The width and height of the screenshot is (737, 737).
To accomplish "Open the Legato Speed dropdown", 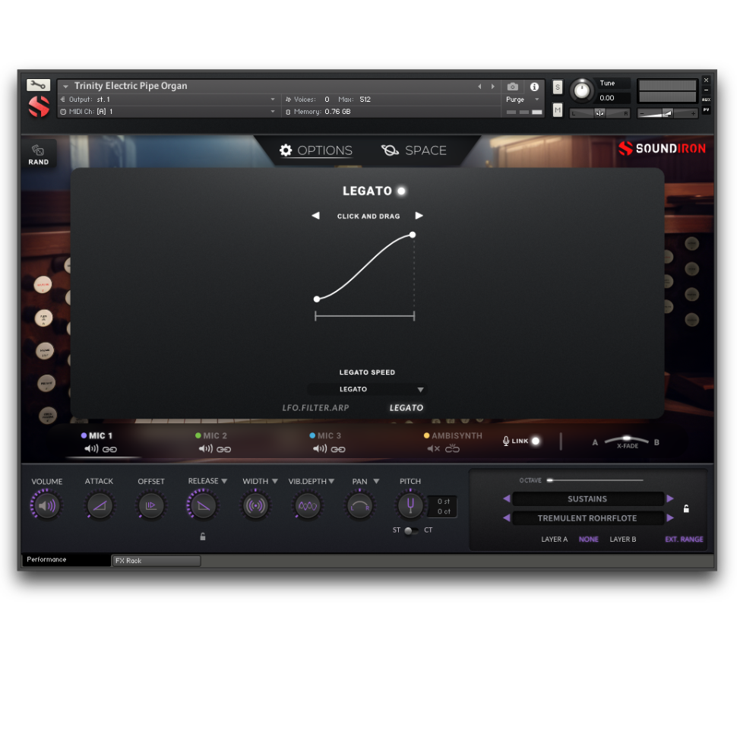I will coord(367,389).
